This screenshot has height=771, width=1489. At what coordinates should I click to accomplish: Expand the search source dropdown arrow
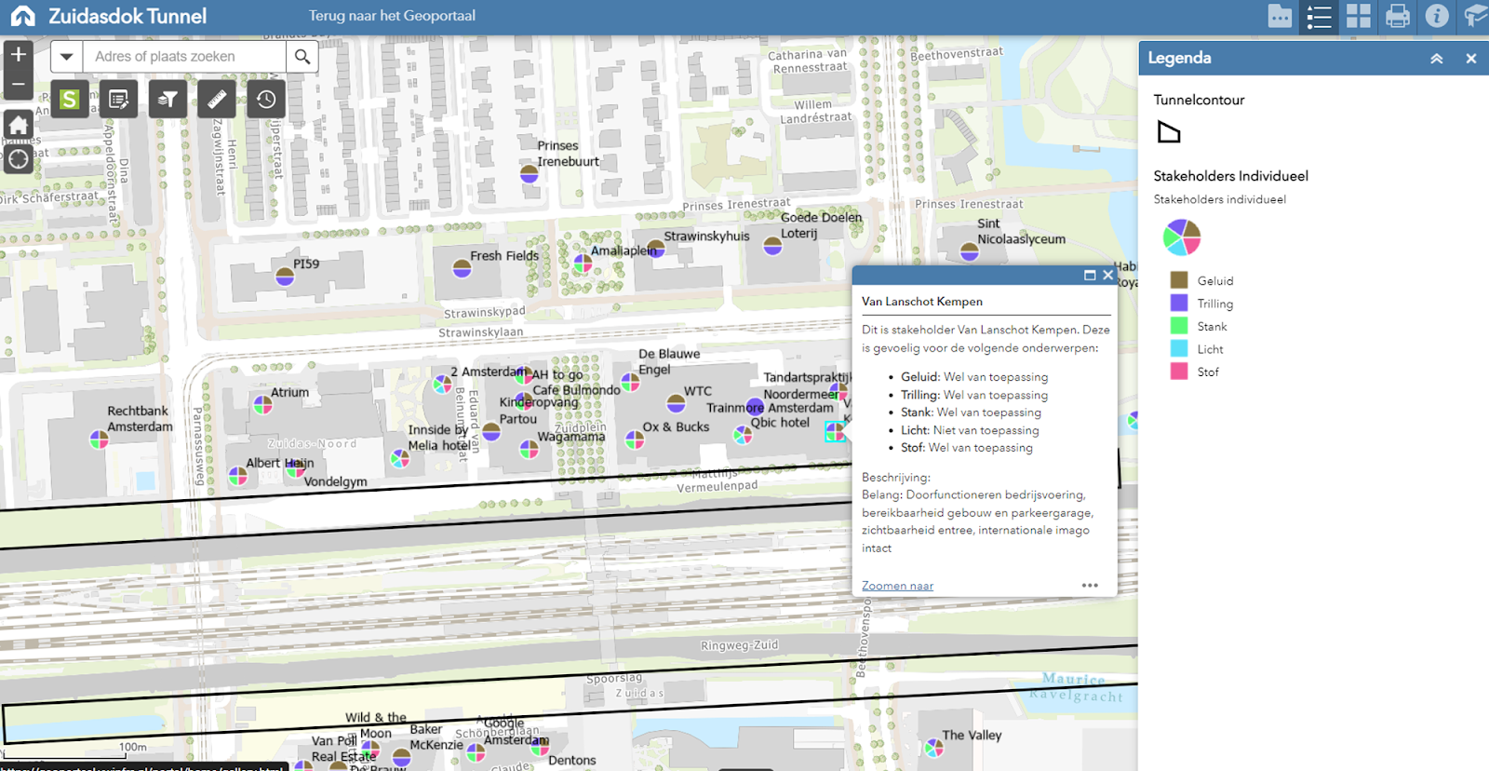click(66, 57)
